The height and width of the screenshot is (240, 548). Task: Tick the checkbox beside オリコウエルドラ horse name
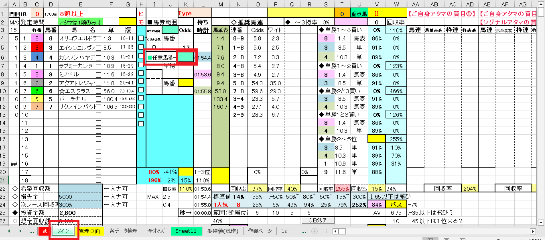[99, 38]
